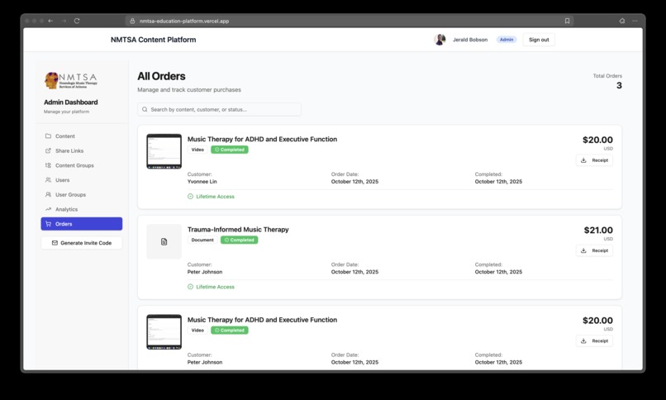Click the Document tag on Trauma-Informed order
666x400 pixels.
pyautogui.click(x=202, y=240)
